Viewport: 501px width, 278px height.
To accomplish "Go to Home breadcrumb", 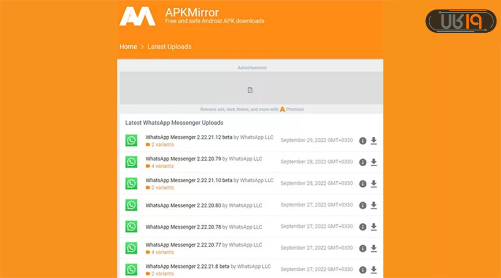I will tap(128, 47).
